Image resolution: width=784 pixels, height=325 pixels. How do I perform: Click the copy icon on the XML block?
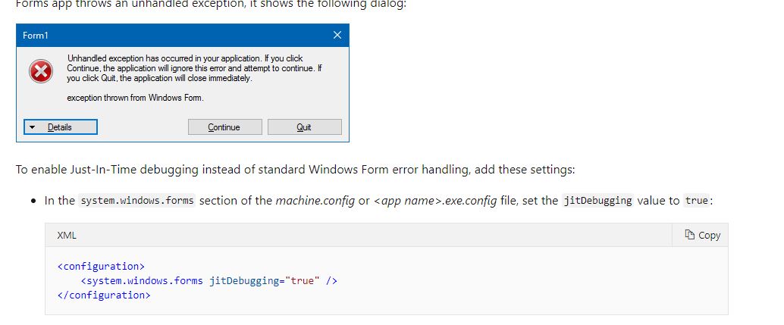[690, 235]
